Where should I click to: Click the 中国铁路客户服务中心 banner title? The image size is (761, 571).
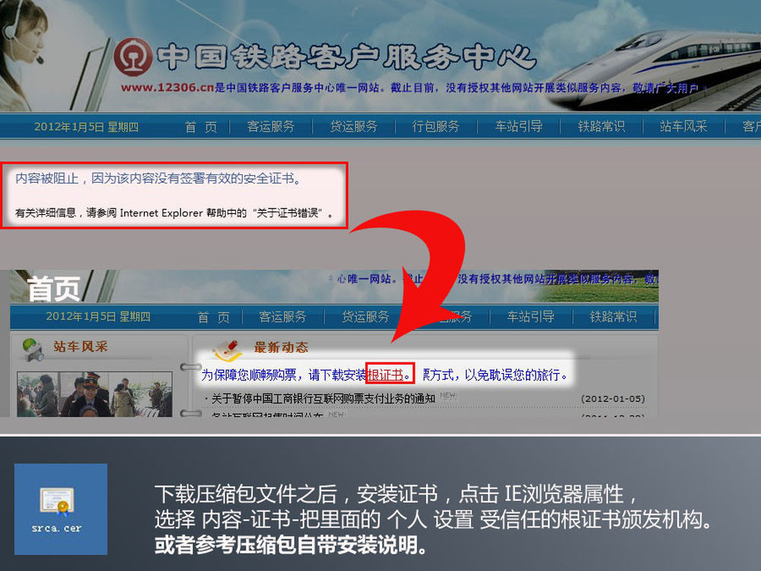click(346, 58)
